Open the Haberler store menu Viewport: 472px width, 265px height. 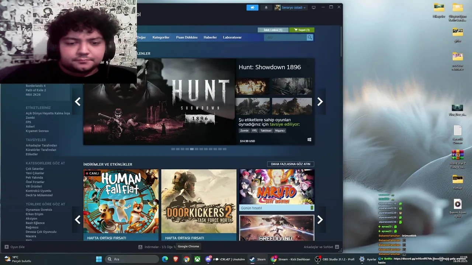pos(210,38)
